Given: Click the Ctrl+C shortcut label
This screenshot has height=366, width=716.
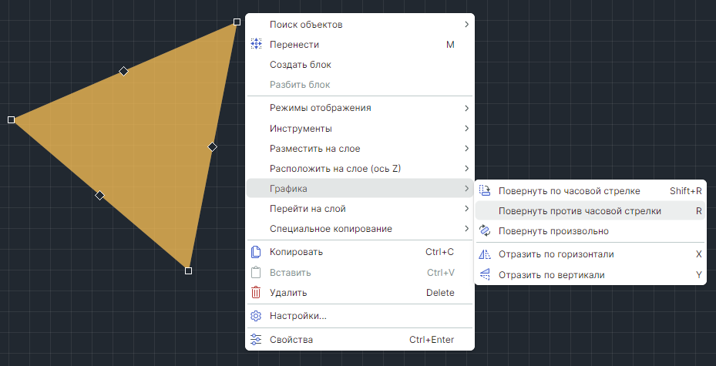Looking at the screenshot, I should (440, 252).
